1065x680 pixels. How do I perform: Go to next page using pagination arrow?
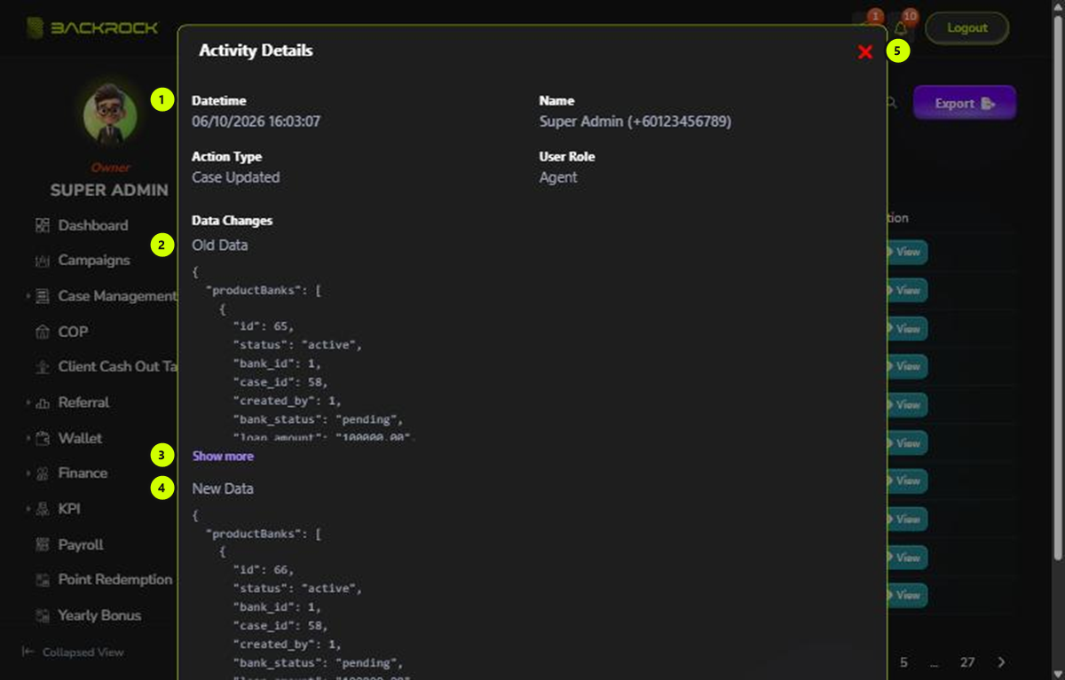[1001, 662]
